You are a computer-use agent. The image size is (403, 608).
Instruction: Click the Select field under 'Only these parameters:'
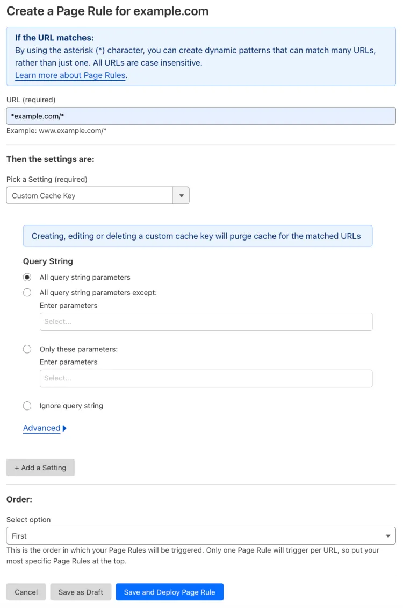point(206,378)
